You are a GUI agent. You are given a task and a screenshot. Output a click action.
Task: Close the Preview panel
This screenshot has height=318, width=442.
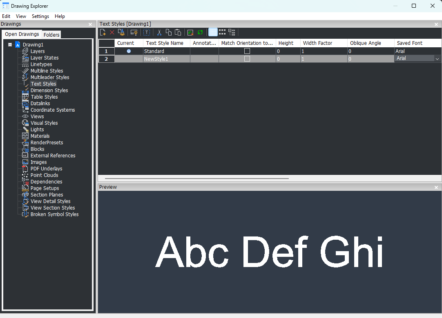(x=436, y=187)
